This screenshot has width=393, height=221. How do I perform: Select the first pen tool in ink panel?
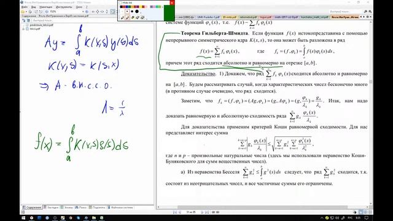[122, 18]
